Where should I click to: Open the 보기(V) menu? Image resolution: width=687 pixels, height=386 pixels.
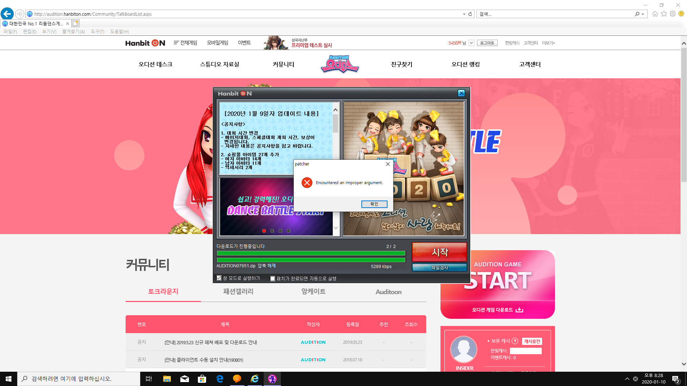click(x=49, y=32)
